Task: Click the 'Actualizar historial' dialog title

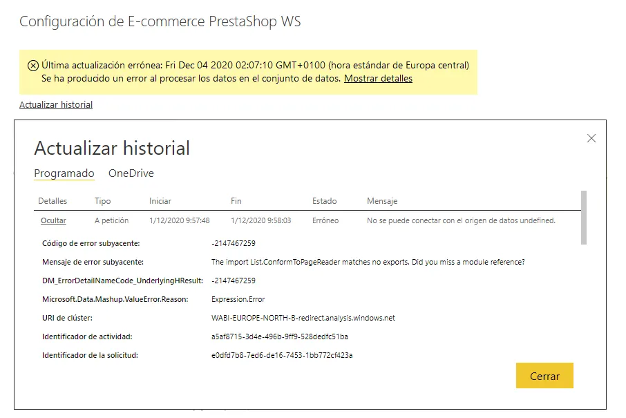Action: tap(112, 148)
